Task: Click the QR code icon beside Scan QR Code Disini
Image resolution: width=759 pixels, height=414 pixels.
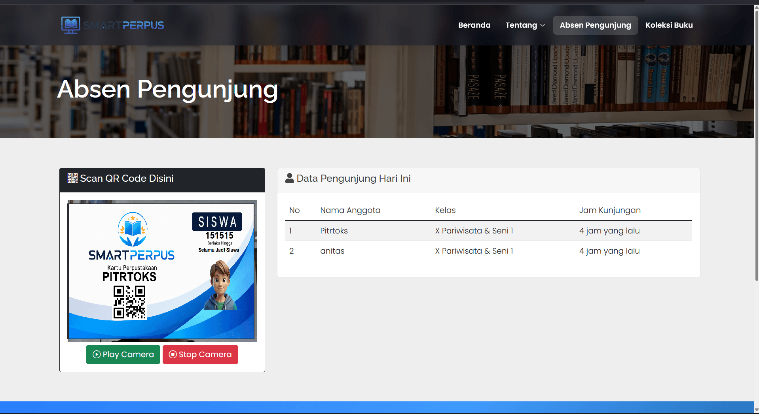Action: [72, 178]
